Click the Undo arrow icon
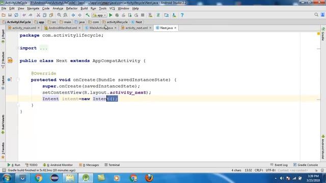This screenshot has height=183, width=326. tap(24, 15)
